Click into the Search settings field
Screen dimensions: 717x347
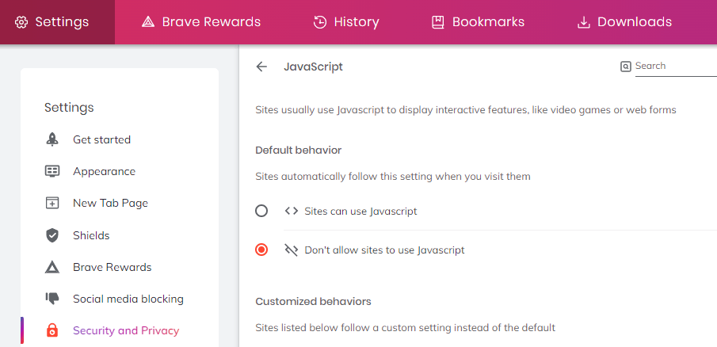point(676,67)
